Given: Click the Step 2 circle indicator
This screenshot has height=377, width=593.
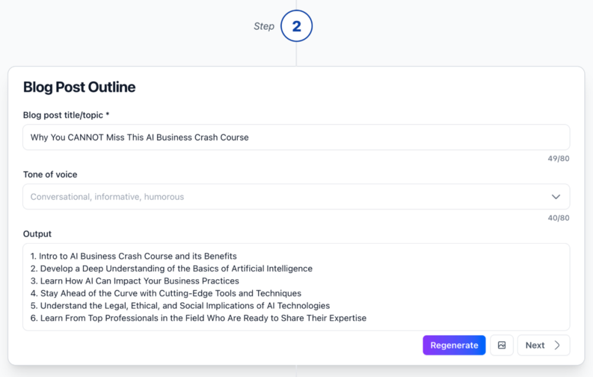Looking at the screenshot, I should 296,26.
